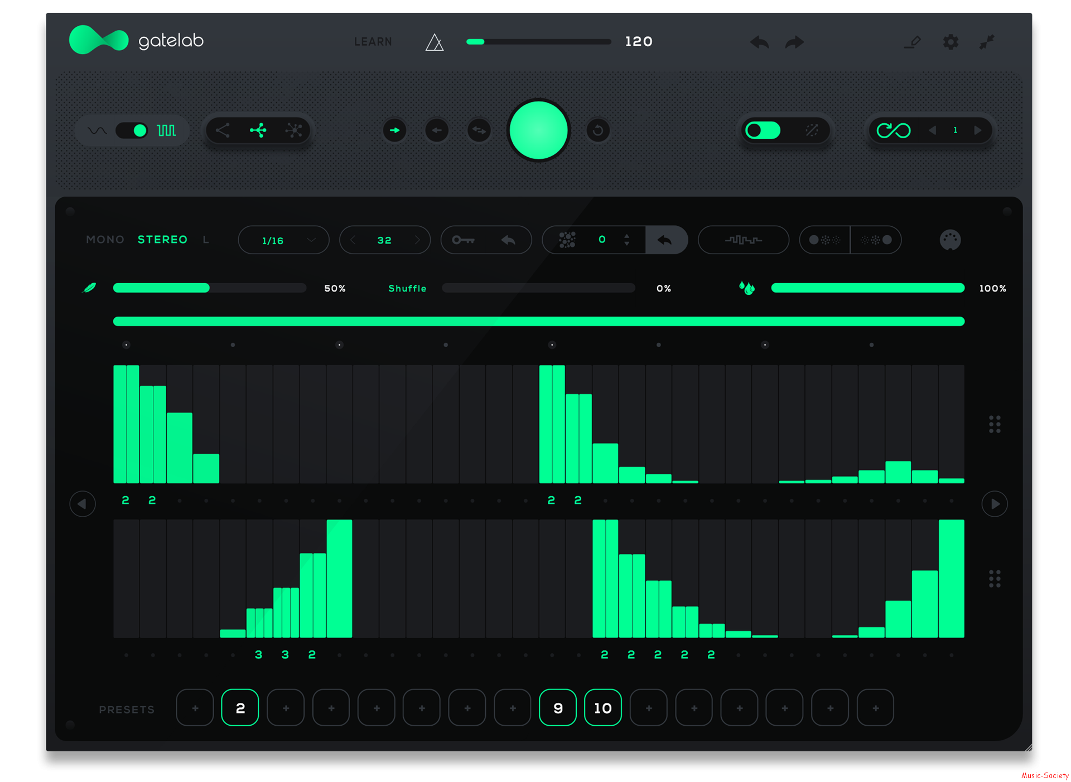
Task: Click the LEARN button
Action: click(x=373, y=42)
